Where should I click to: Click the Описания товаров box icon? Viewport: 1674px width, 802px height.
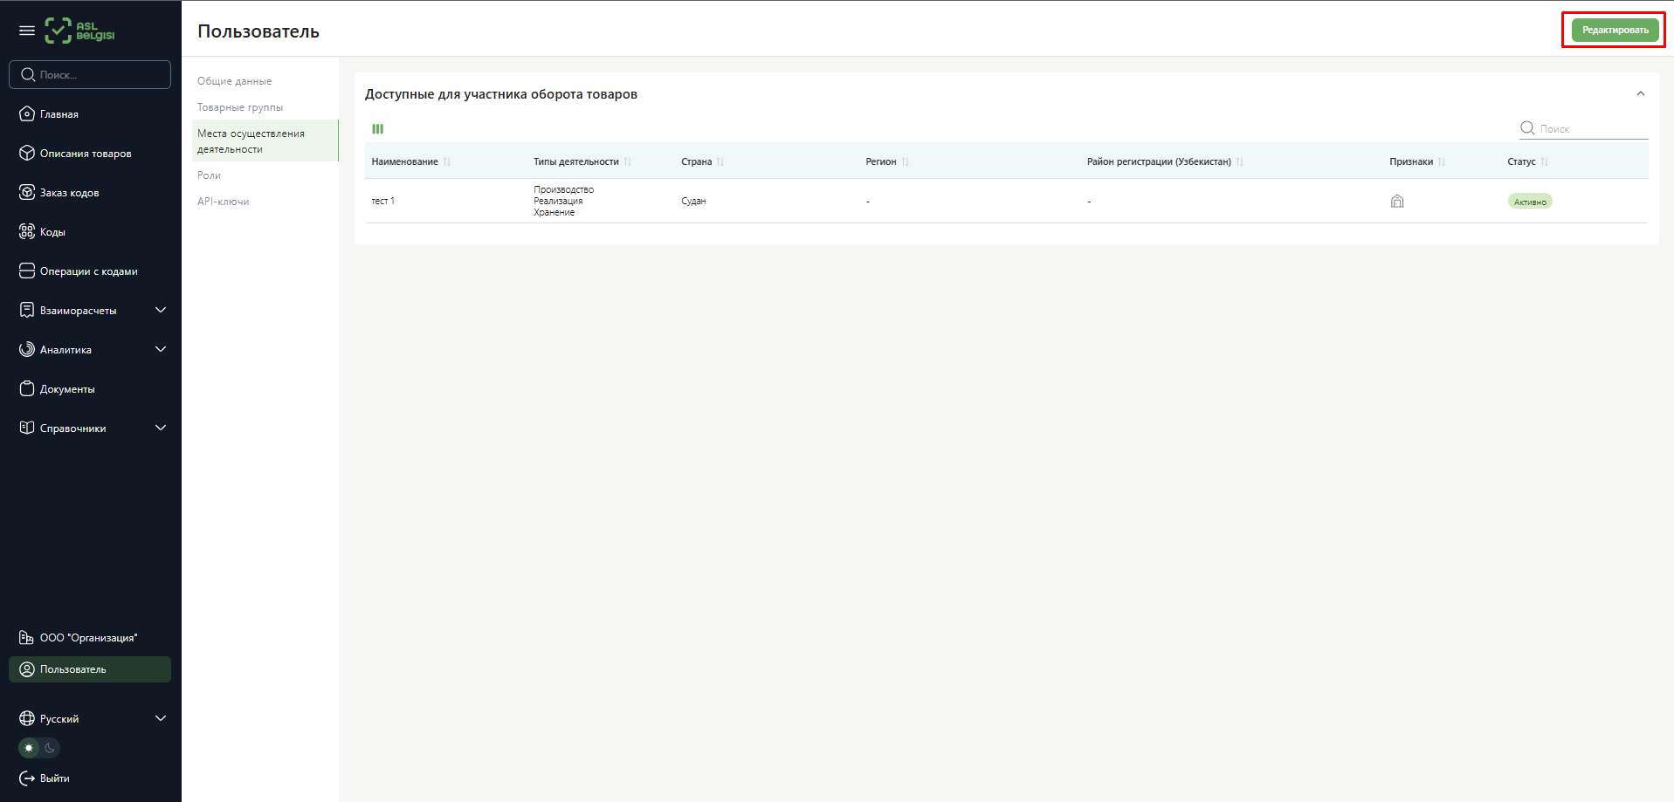27,153
